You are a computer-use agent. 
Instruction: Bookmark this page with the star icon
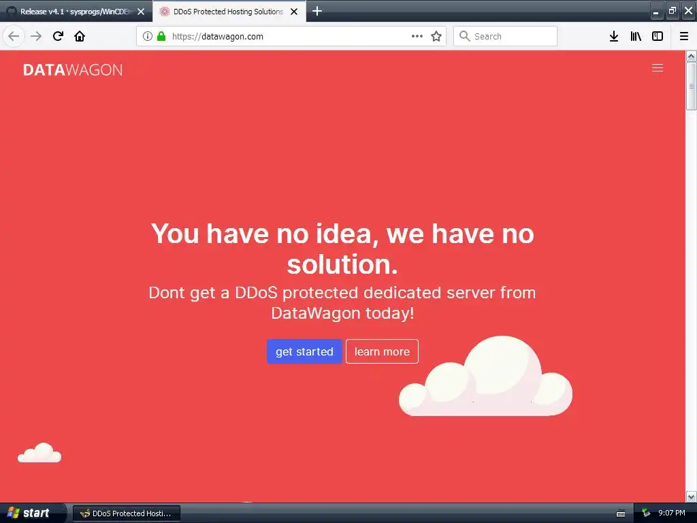click(x=436, y=36)
